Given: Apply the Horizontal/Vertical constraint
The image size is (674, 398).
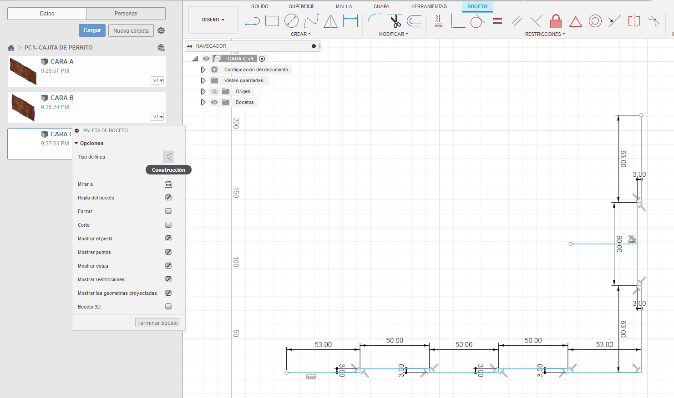Looking at the screenshot, I should point(438,21).
